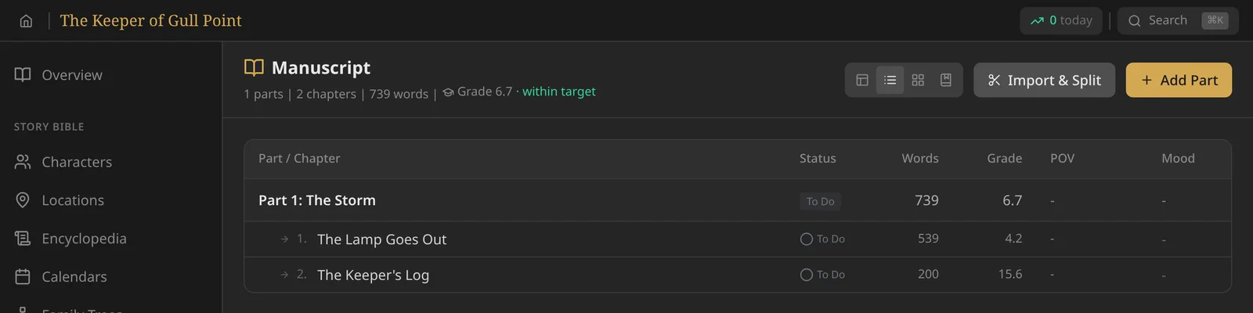
Task: Open the Characters icon in sidebar
Action: click(23, 162)
